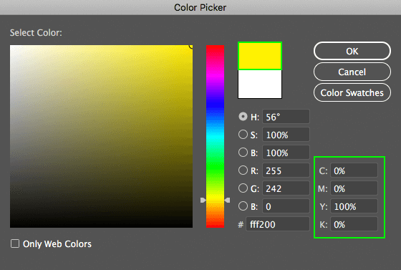This screenshot has width=401, height=270.
Task: Click the new yellow color preview swatch
Action: coord(260,56)
